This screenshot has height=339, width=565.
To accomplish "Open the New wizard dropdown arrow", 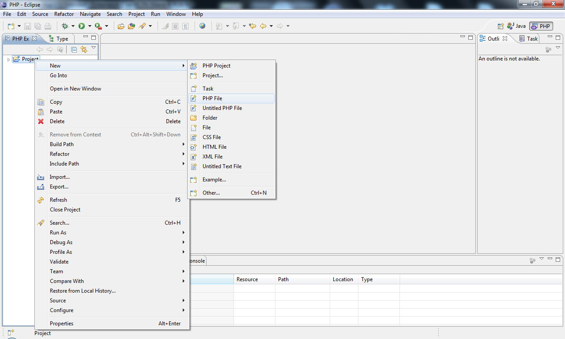I will [x=19, y=26].
